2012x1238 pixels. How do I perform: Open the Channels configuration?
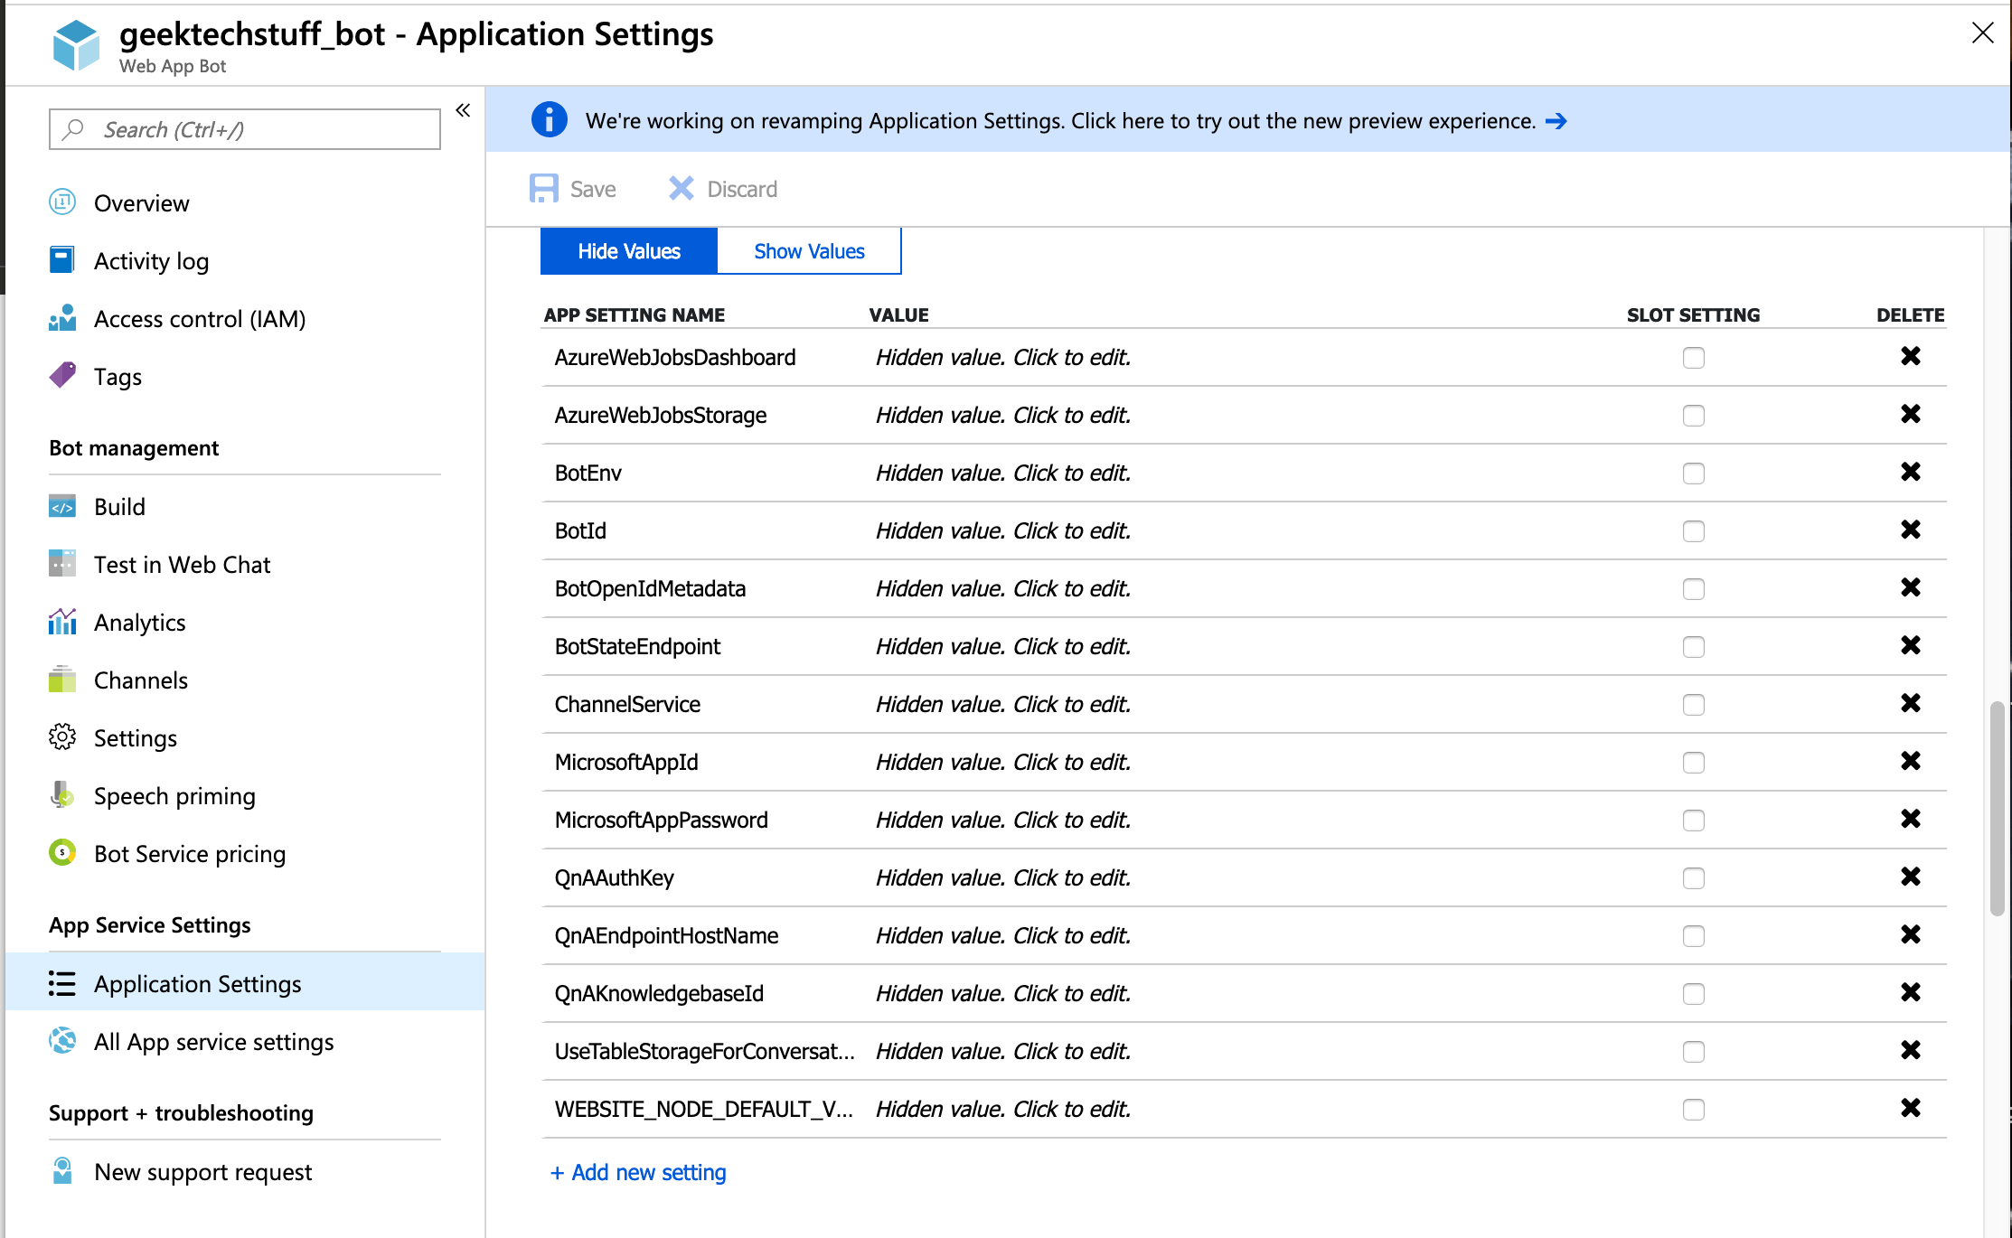(x=140, y=680)
